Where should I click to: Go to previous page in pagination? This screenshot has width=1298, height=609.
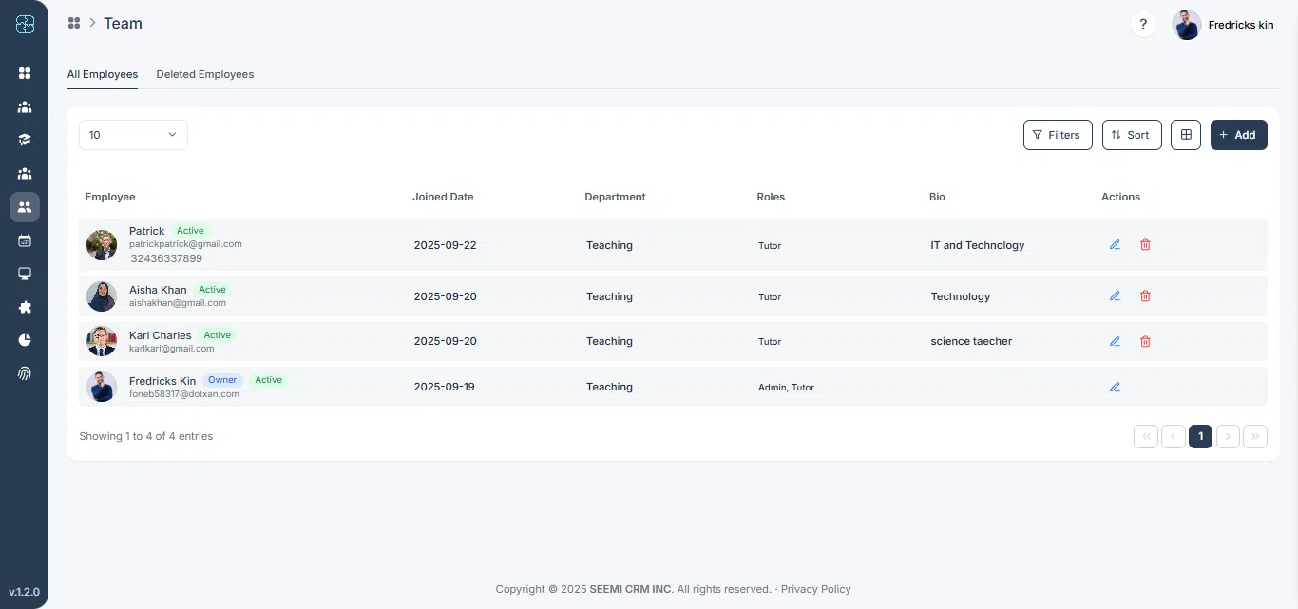(x=1174, y=436)
